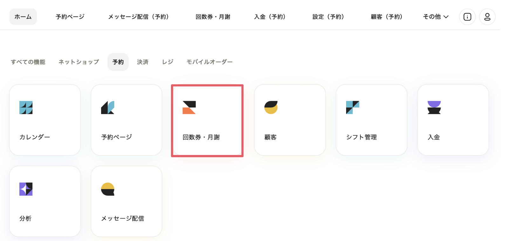Click the カレンダー card label
The height and width of the screenshot is (241, 506).
coord(35,137)
